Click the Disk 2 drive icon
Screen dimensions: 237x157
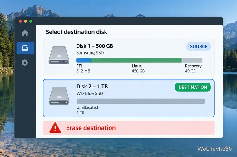click(x=59, y=96)
